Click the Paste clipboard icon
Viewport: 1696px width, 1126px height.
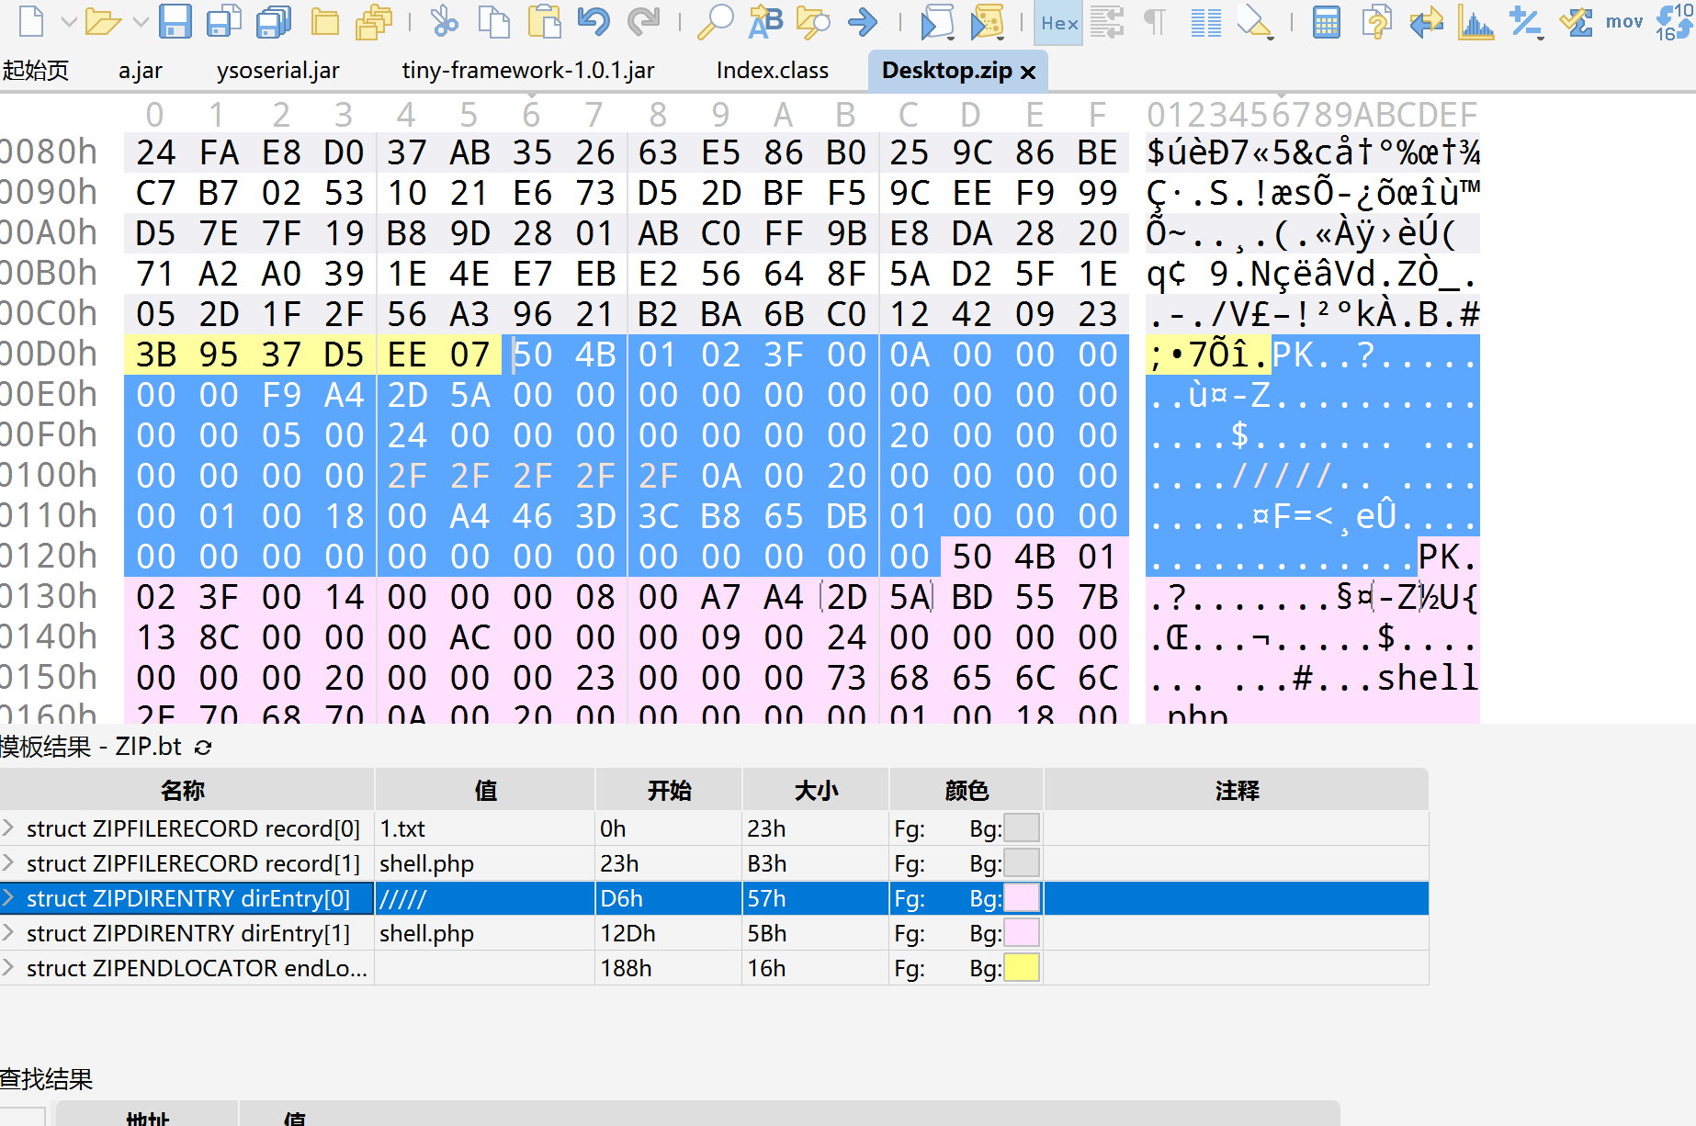[x=544, y=21]
